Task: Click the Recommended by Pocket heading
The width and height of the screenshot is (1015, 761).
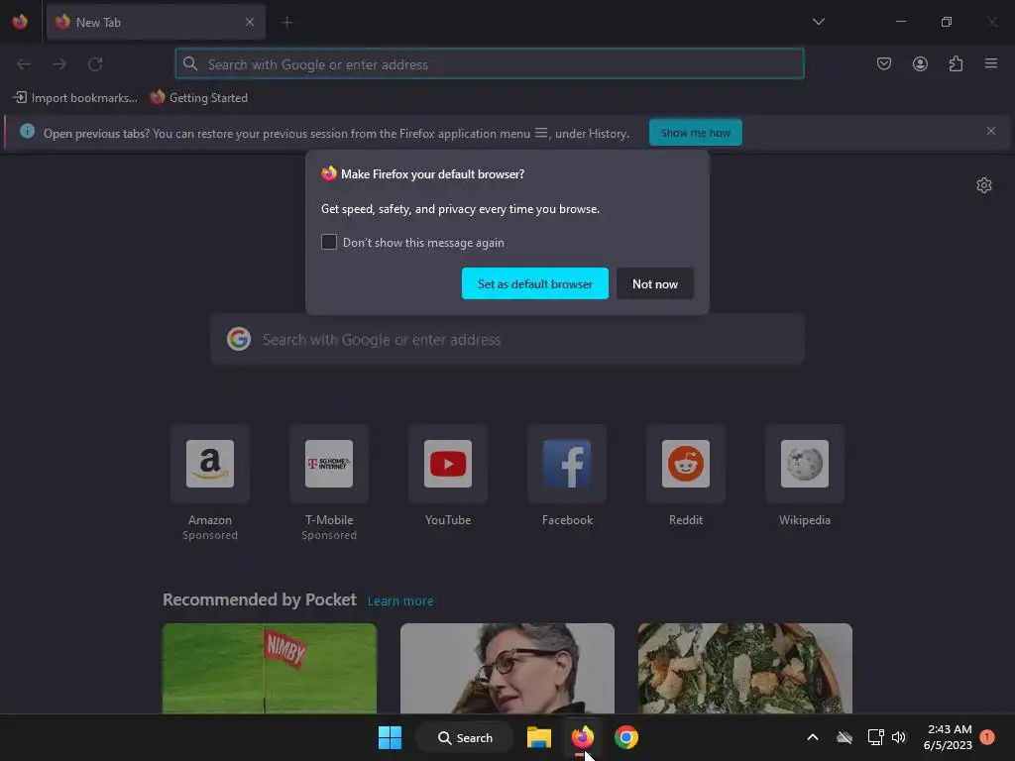Action: tap(260, 599)
